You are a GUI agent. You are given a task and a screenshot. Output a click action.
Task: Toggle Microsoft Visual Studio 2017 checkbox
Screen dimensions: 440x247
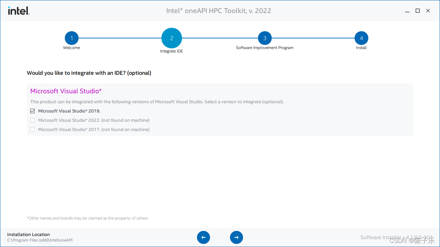pos(33,129)
